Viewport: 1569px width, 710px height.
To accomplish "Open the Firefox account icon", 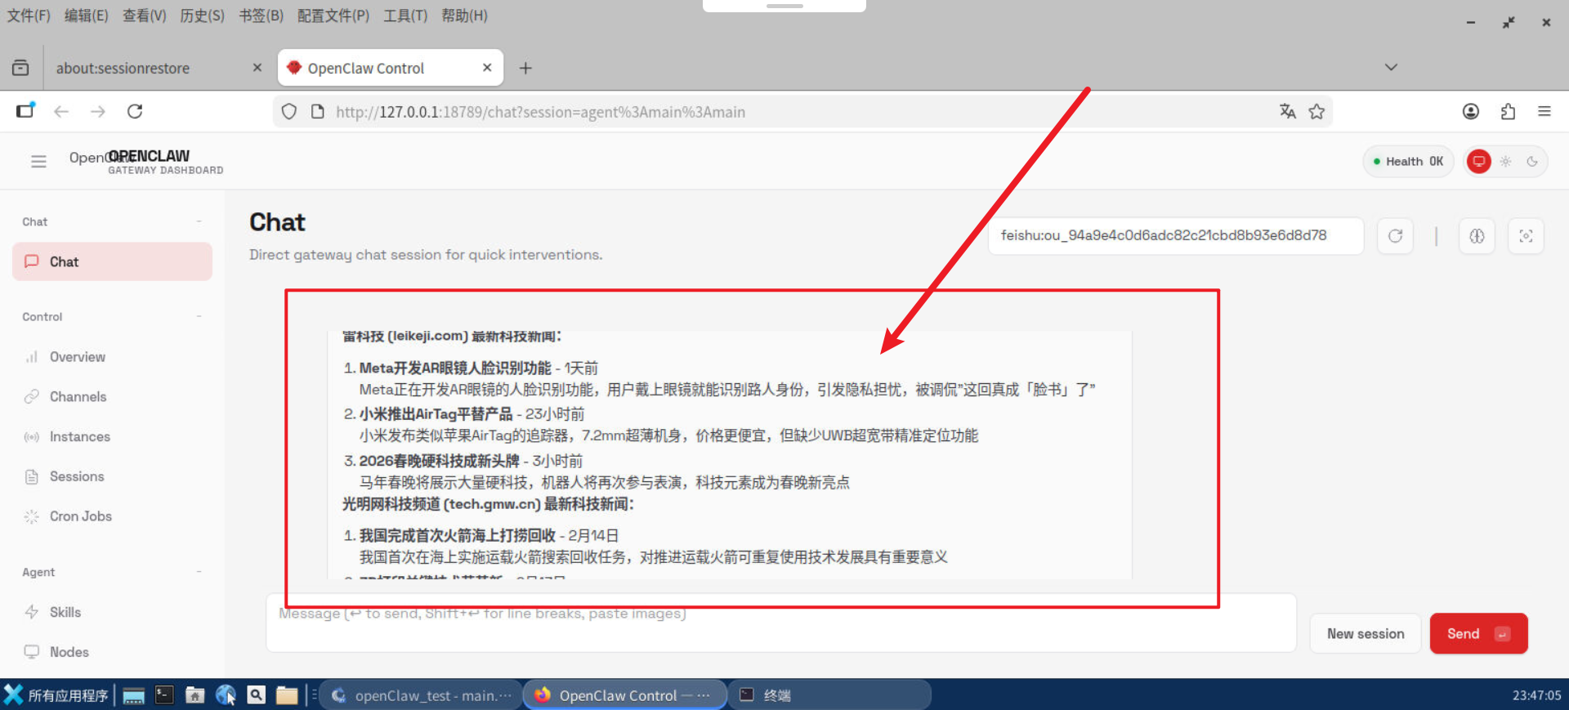I will 1471,111.
